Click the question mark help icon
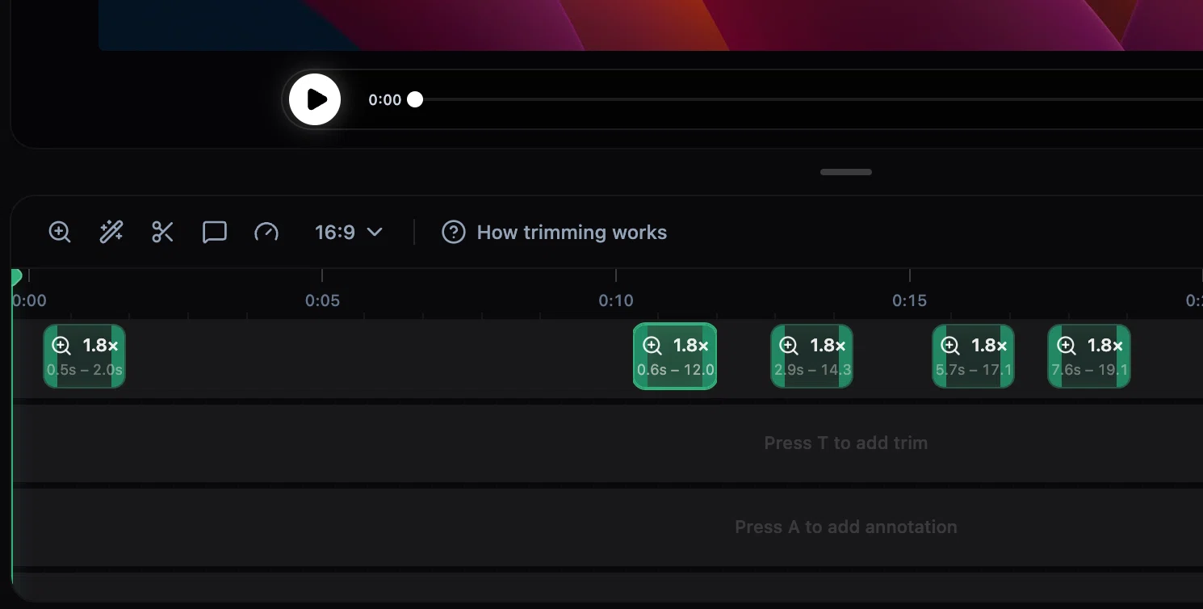Screen dimensions: 1203x609 (x=454, y=233)
